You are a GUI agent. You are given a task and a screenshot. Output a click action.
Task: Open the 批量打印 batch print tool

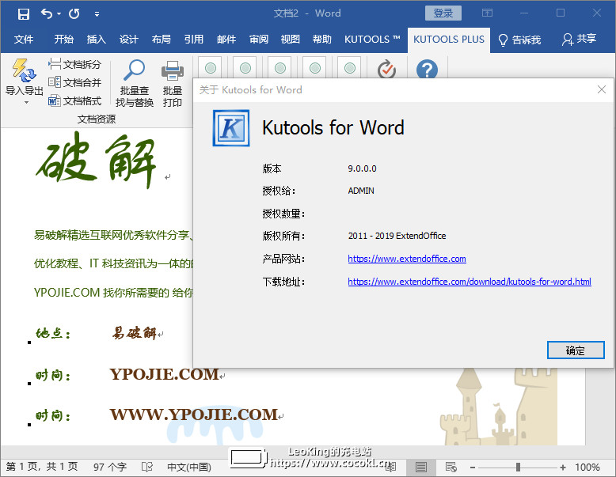(173, 83)
